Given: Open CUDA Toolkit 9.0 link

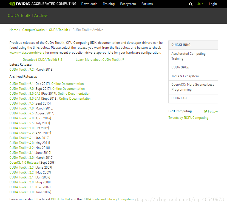Looking at the screenshot, I should [x=22, y=89].
